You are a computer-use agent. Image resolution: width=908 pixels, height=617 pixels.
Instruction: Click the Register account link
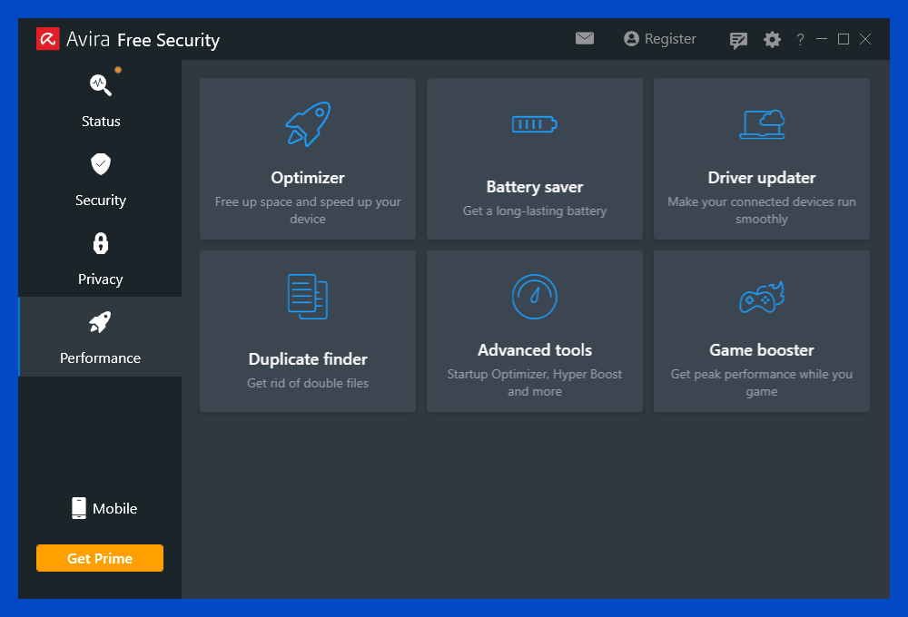[660, 39]
